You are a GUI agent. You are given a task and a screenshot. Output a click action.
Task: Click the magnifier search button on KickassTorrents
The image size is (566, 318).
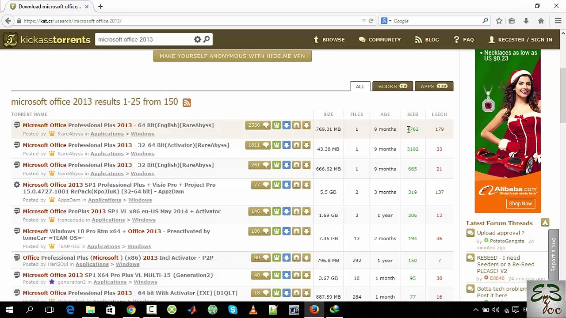(207, 39)
